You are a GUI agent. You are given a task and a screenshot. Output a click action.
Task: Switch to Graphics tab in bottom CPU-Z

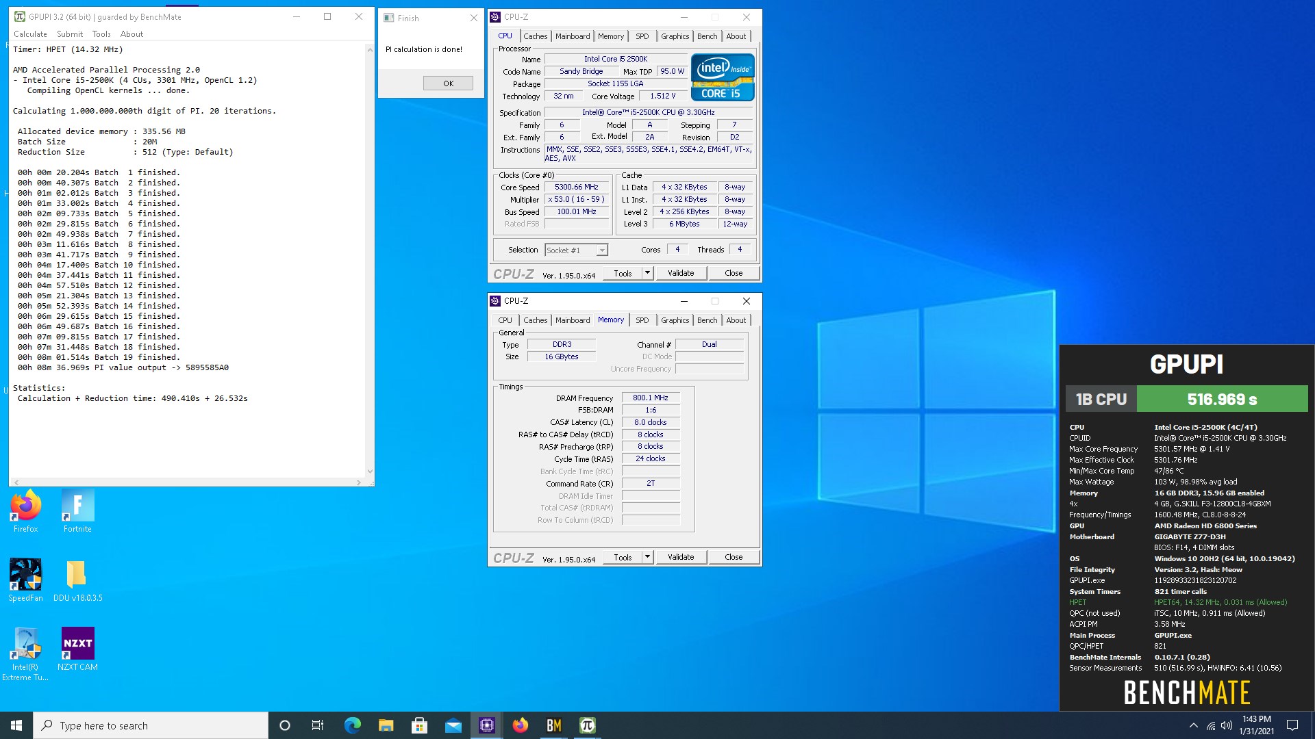tap(675, 320)
